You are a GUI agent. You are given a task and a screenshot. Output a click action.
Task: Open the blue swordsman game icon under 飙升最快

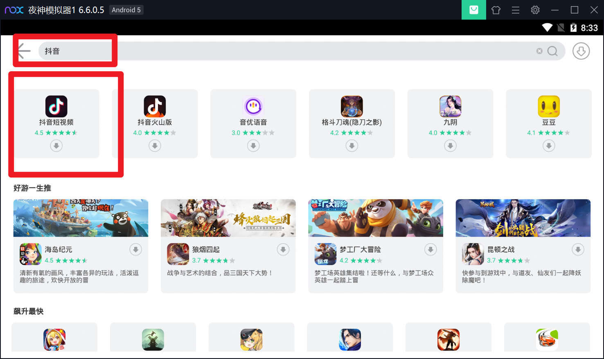tap(350, 340)
